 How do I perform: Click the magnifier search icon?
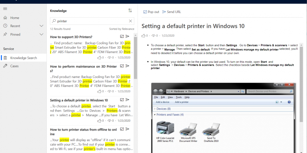54,21
